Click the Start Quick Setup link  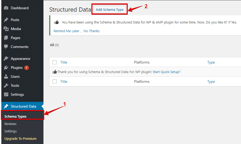[166, 72]
